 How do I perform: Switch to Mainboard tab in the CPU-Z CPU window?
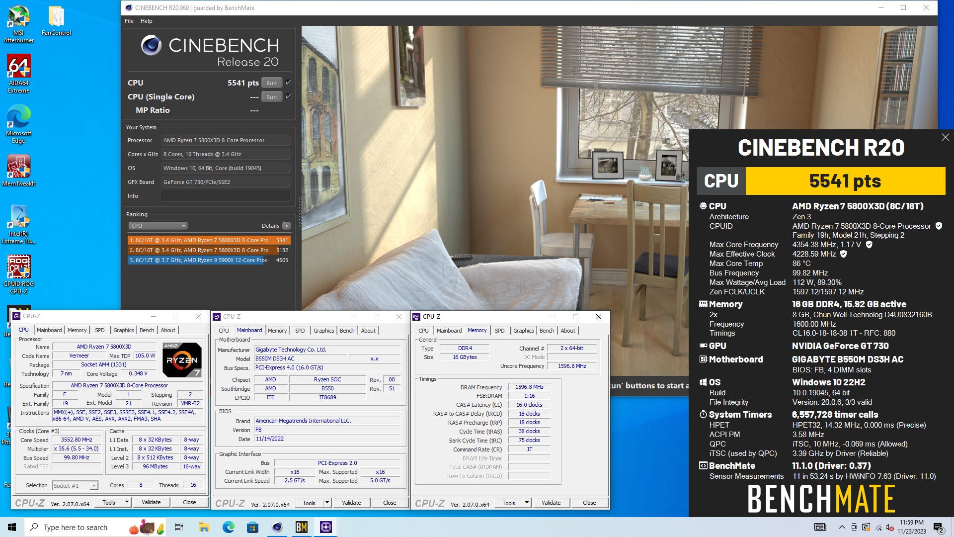pos(49,330)
